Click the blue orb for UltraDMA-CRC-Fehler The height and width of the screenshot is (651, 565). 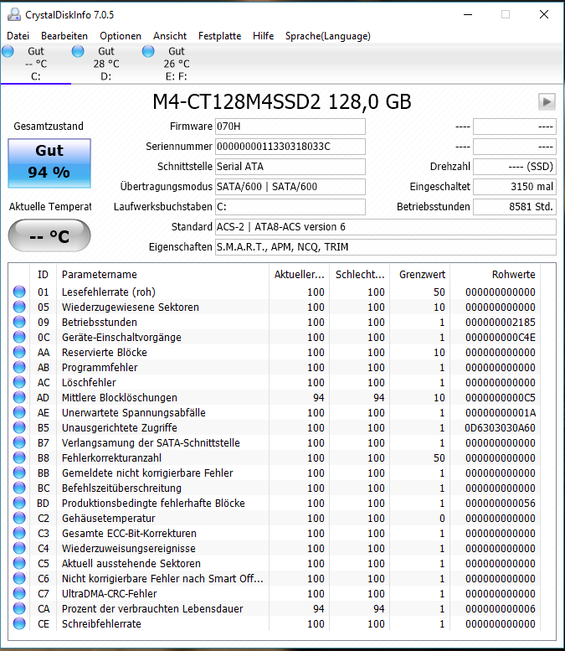[19, 594]
